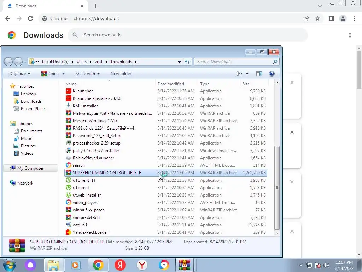Click Explorer back navigation button
The width and height of the screenshot is (362, 272).
(x=8, y=62)
